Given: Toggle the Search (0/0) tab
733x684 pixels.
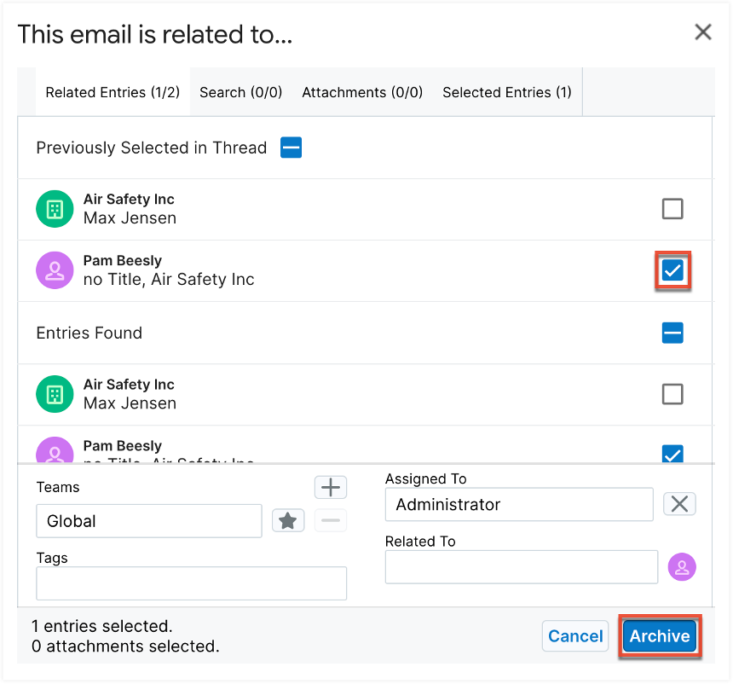Looking at the screenshot, I should pos(240,92).
